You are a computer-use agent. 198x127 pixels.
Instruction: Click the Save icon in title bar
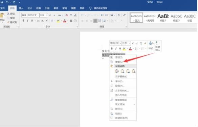tap(2, 2)
